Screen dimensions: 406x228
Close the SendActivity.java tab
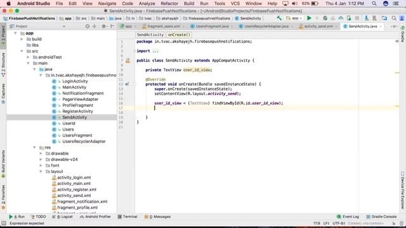[x=381, y=27]
